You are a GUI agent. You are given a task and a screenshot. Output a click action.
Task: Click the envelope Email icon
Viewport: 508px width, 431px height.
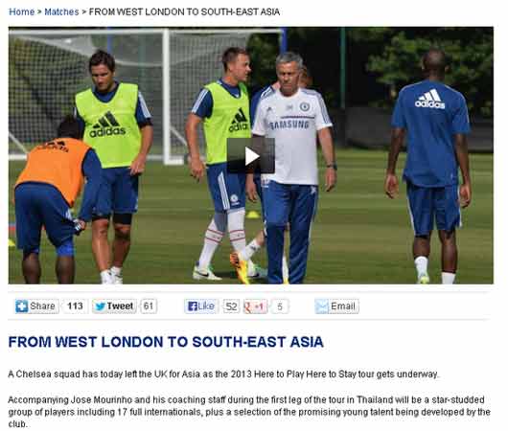click(x=322, y=306)
